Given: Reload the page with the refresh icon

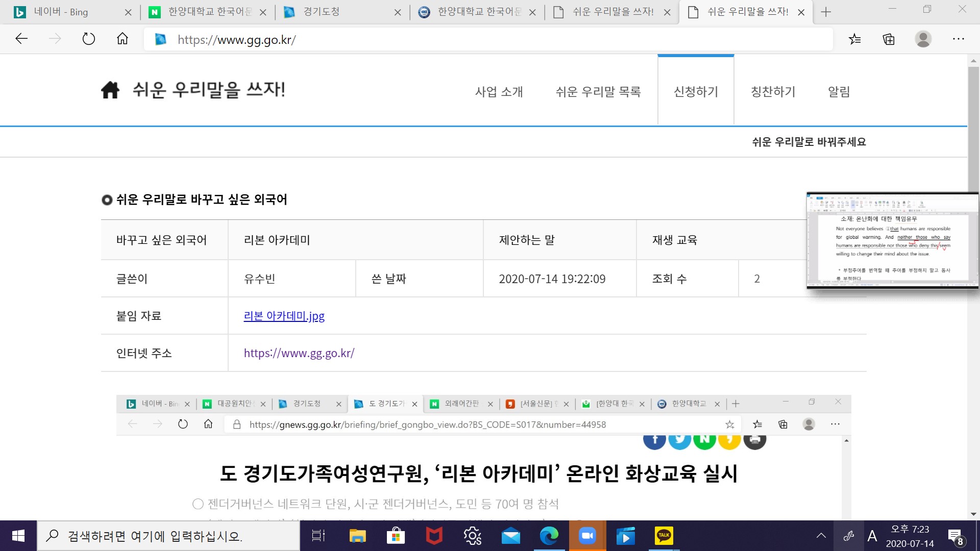Looking at the screenshot, I should point(89,39).
